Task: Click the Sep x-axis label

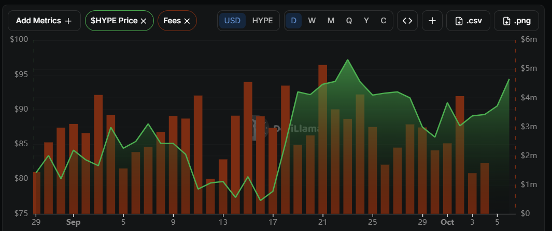Action: [73, 222]
